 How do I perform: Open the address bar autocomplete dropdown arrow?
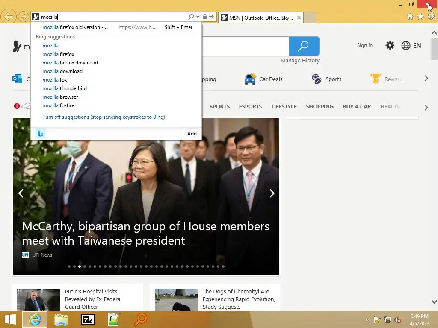pyautogui.click(x=198, y=17)
